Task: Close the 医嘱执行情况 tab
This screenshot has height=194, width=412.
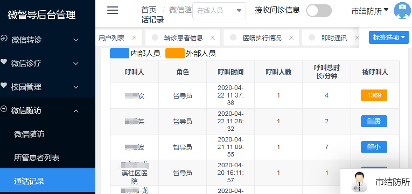Action: [291, 38]
